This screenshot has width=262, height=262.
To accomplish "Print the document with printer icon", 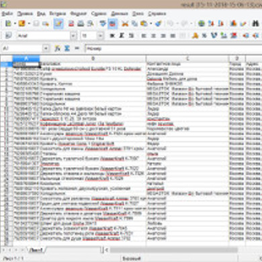I will point(81,24).
